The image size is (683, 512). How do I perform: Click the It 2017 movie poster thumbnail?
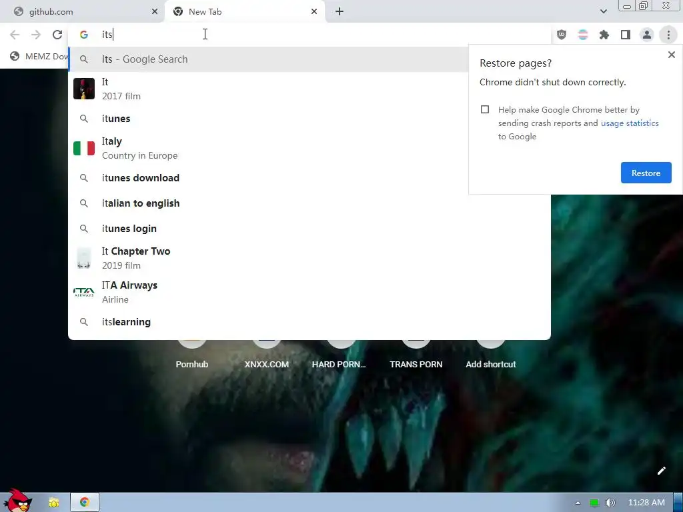pos(83,89)
